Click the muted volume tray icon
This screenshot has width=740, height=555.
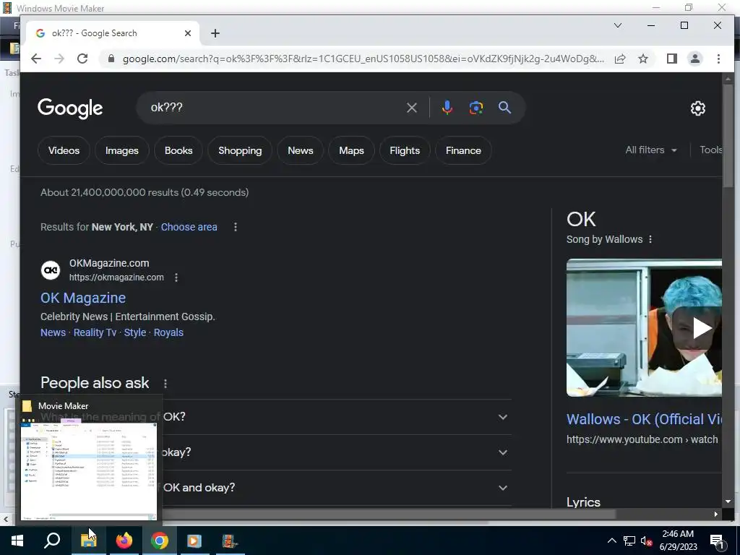[646, 541]
